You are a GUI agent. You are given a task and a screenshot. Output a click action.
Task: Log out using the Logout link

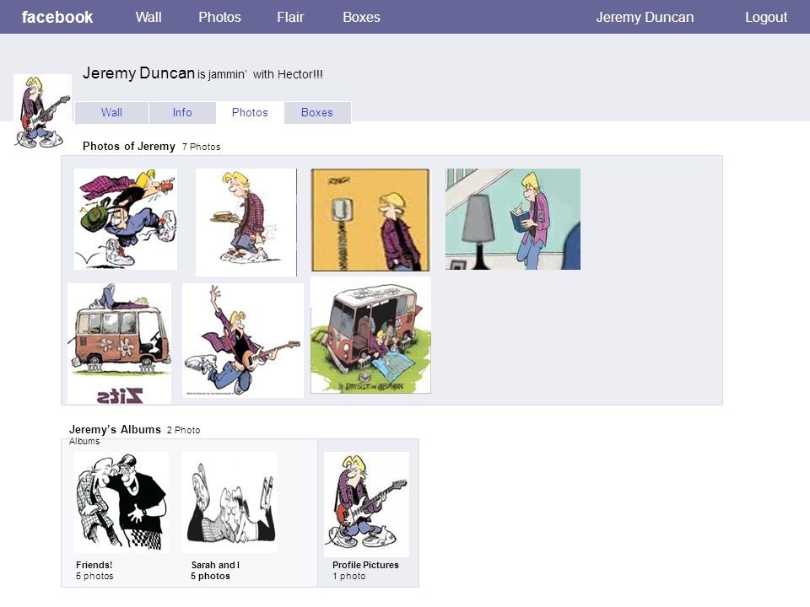(x=766, y=17)
